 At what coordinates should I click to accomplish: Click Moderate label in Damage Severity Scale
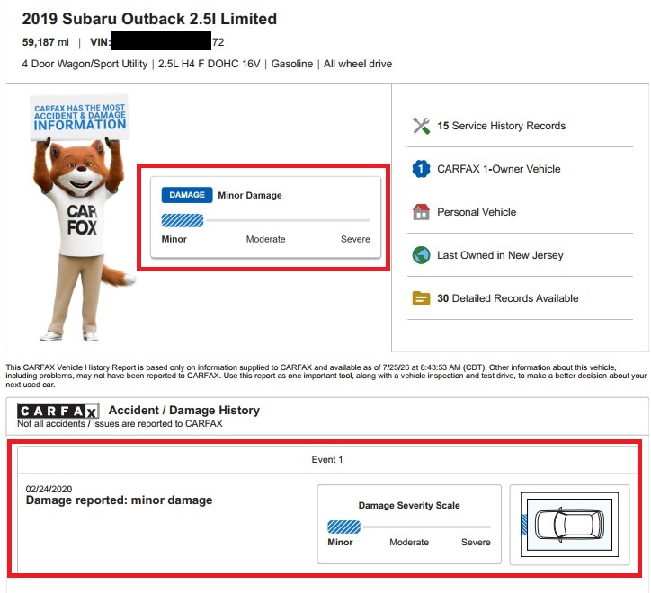[x=409, y=542]
